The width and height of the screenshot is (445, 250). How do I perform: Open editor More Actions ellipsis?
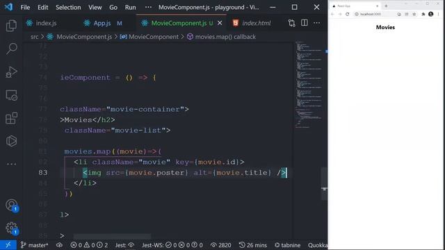coord(317,23)
